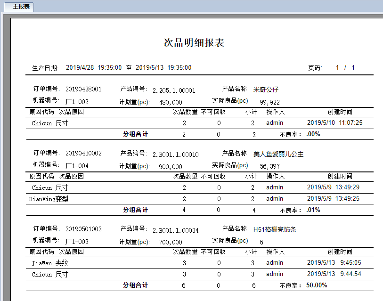Screen dimensions: 383x301
Task: Click the .01% defect rate value
Action: (x=313, y=210)
